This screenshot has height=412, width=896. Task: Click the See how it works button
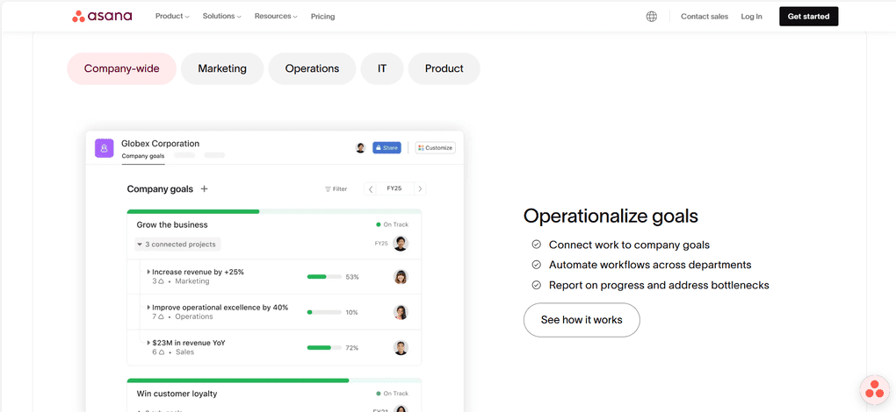(582, 320)
